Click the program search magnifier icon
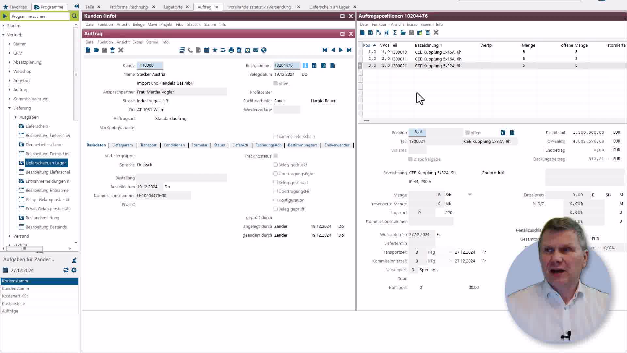Screen dimensions: 627x353 coord(74,16)
